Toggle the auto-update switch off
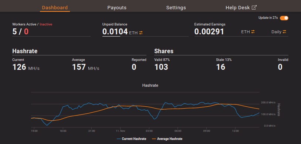 coord(284,18)
